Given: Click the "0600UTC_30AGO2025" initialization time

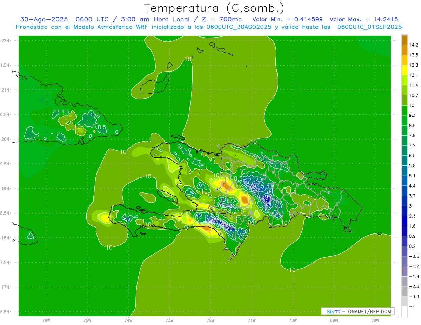Looking at the screenshot, I should click(x=239, y=27).
